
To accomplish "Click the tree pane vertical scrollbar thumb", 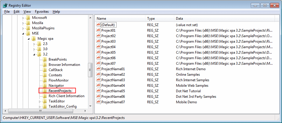I will pyautogui.click(x=90, y=69).
